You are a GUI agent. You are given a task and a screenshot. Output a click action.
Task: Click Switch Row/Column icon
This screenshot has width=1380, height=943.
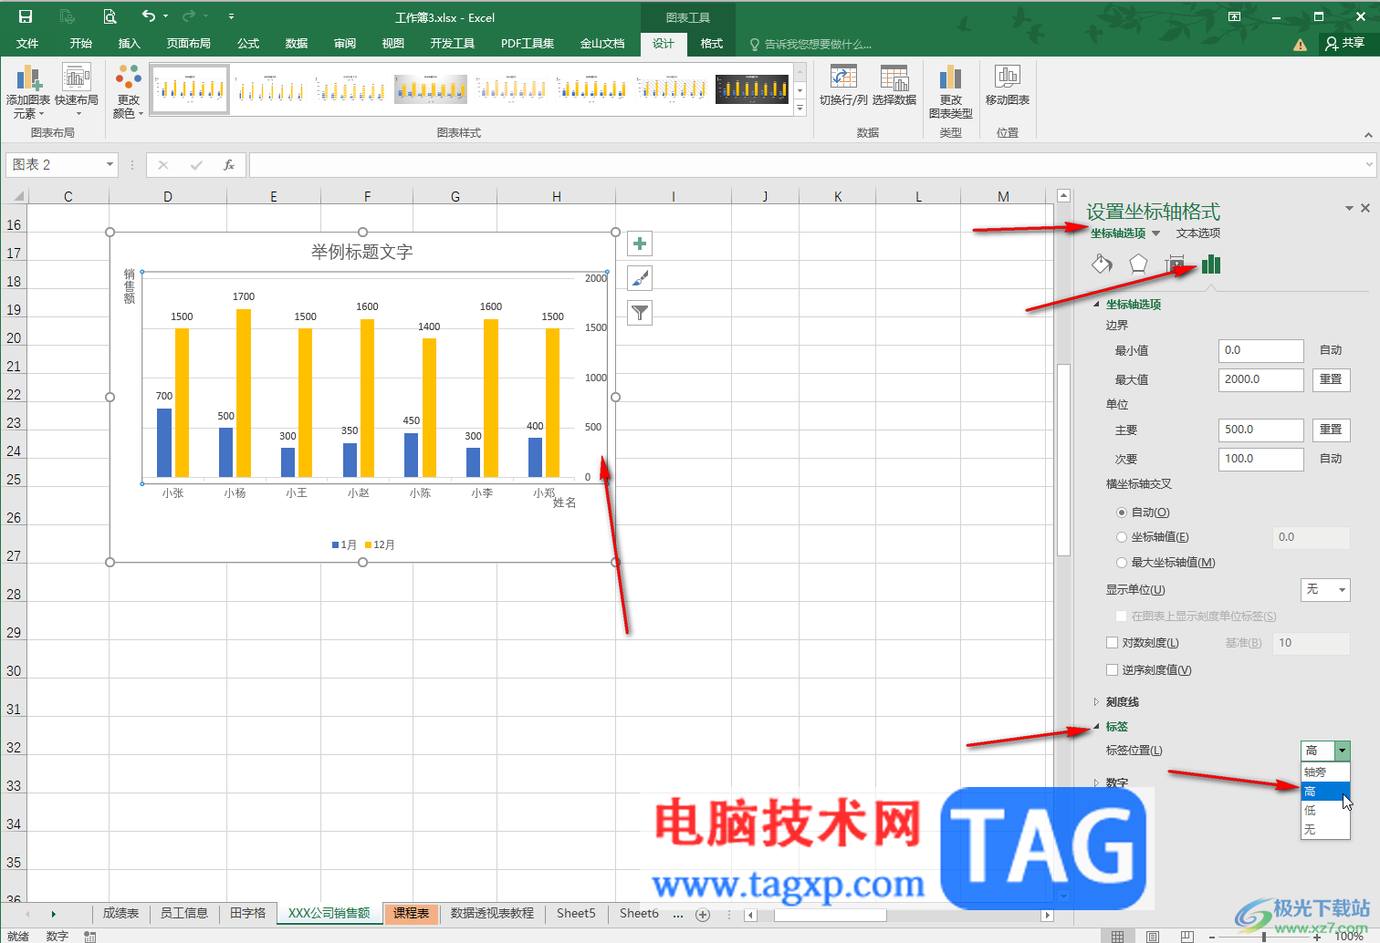(843, 86)
